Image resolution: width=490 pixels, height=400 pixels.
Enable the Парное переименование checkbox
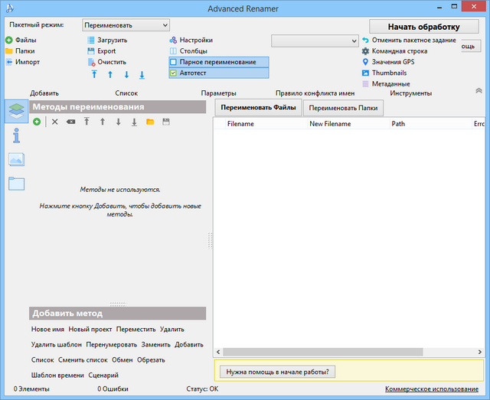(x=174, y=62)
